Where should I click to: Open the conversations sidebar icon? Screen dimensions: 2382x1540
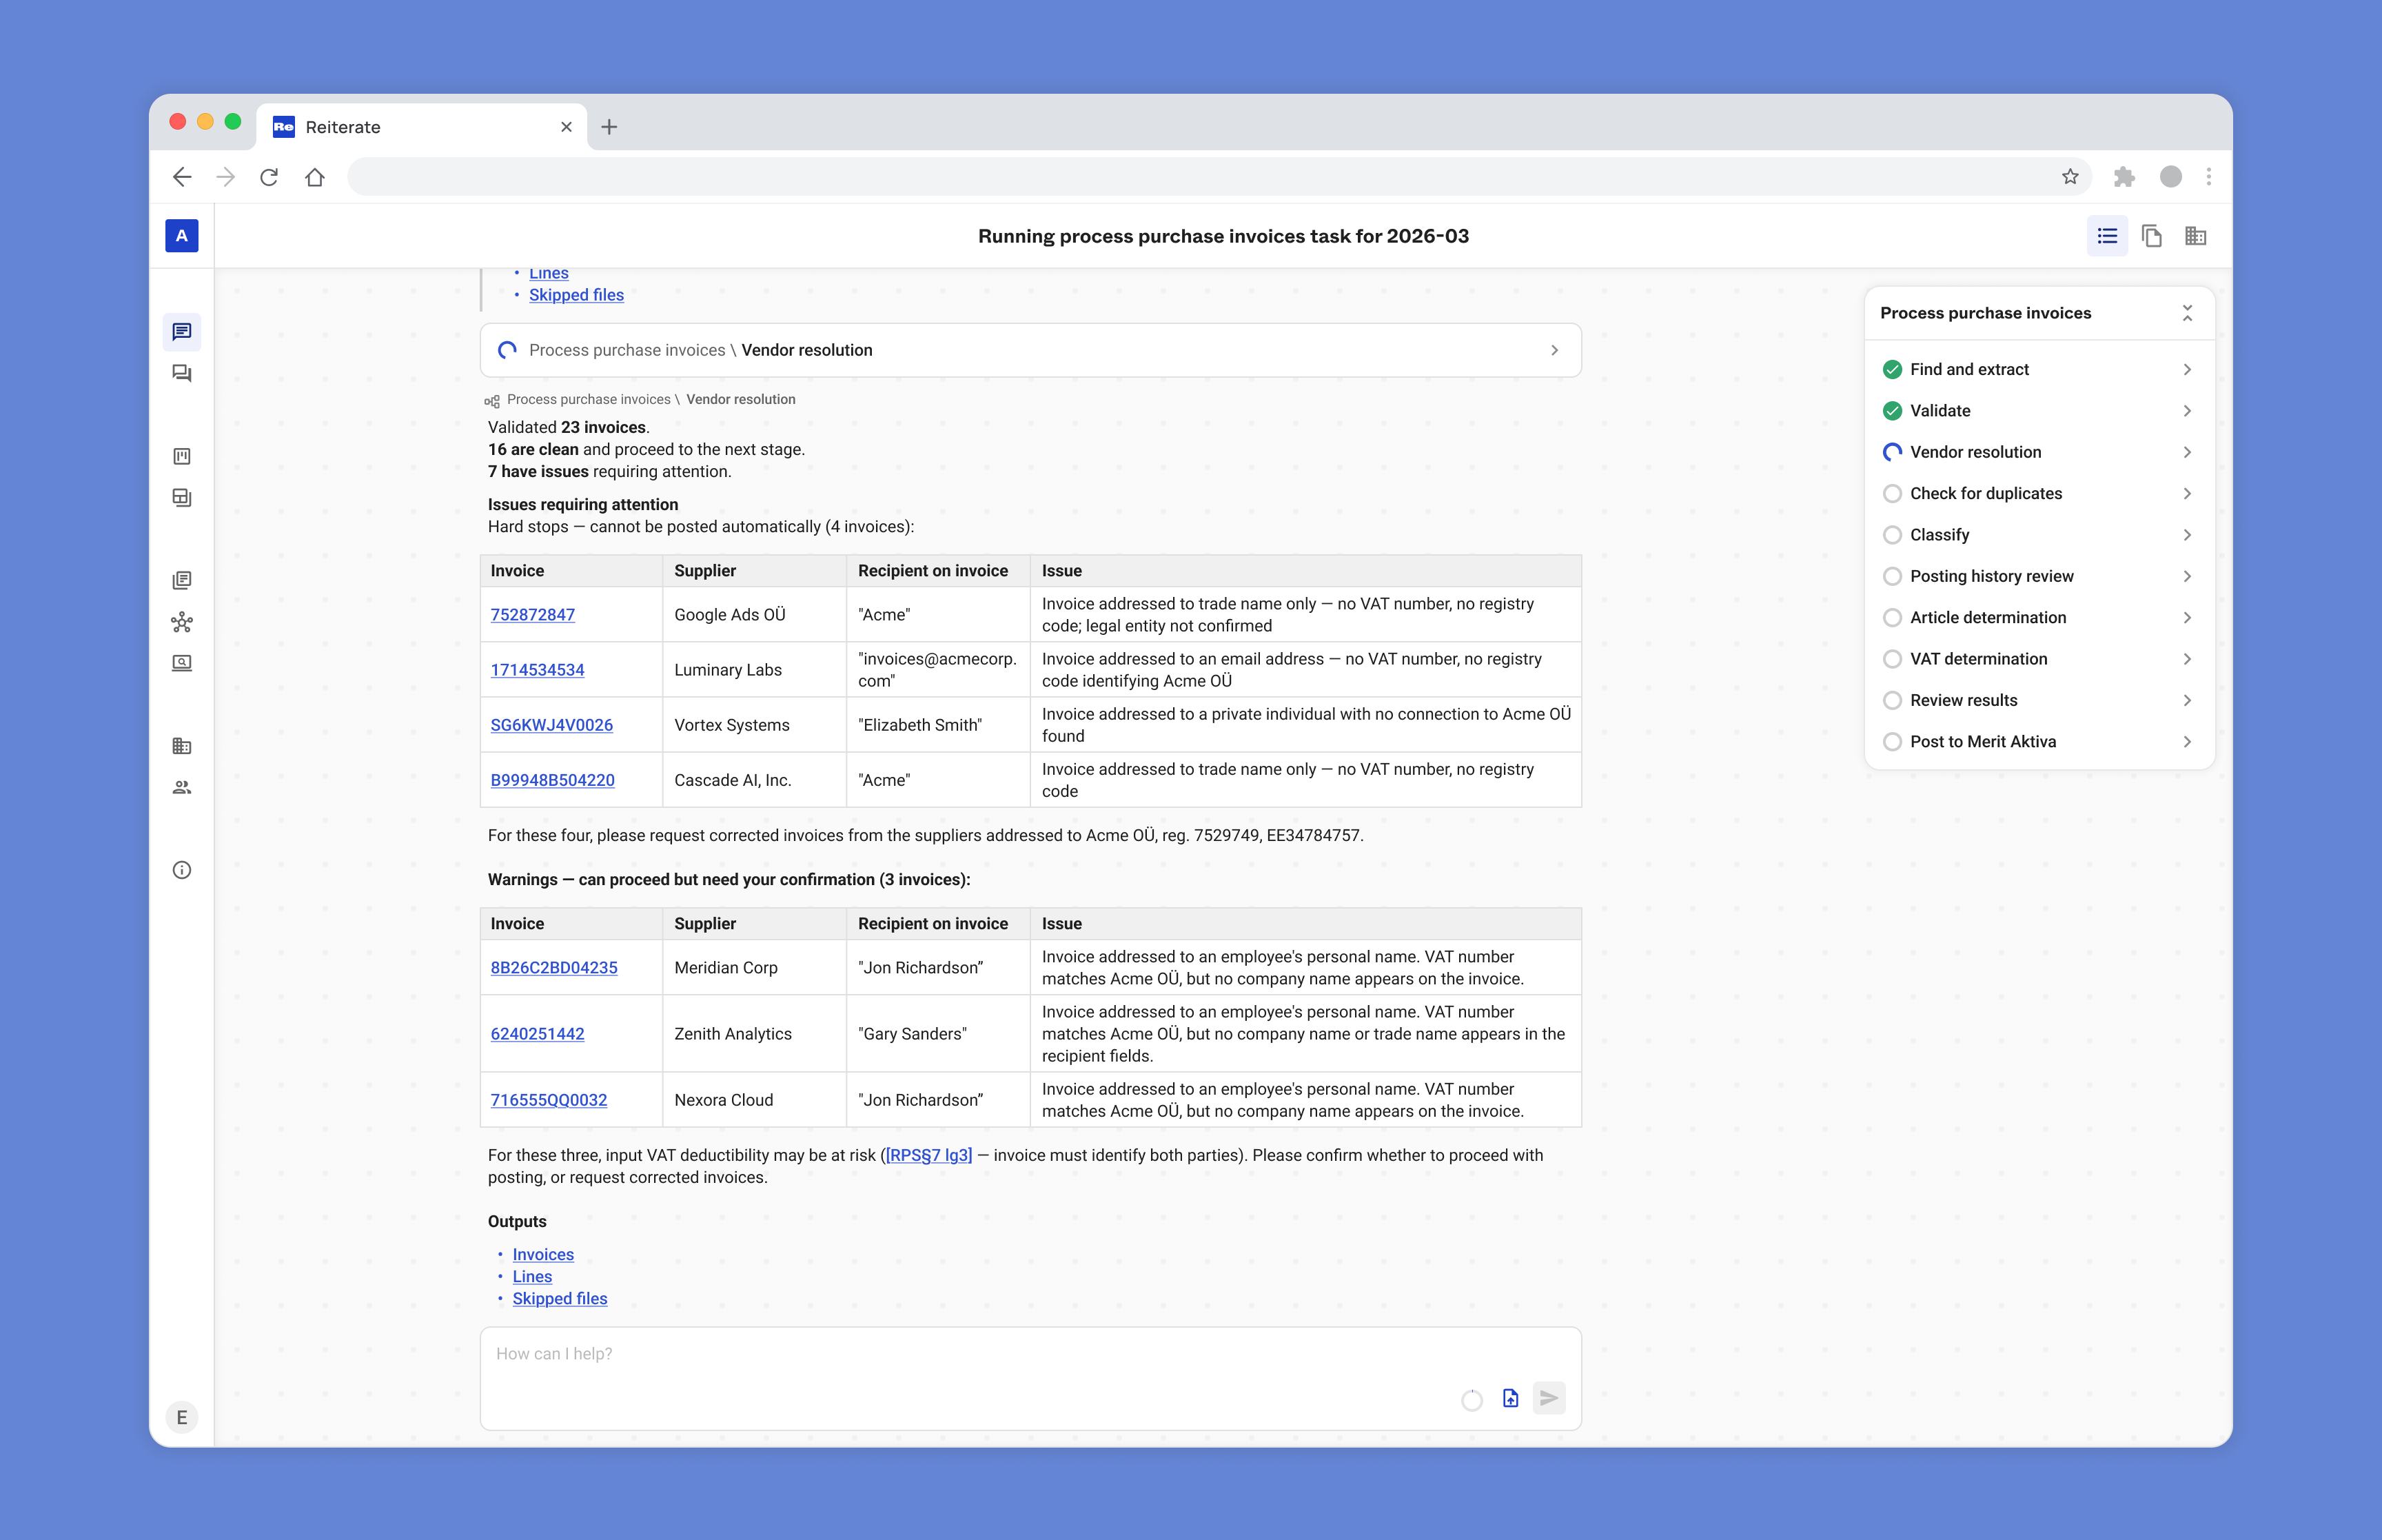[x=181, y=373]
